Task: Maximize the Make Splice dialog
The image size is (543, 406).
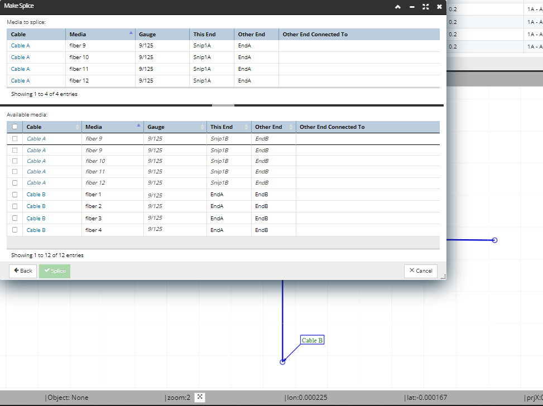Action: coord(426,7)
